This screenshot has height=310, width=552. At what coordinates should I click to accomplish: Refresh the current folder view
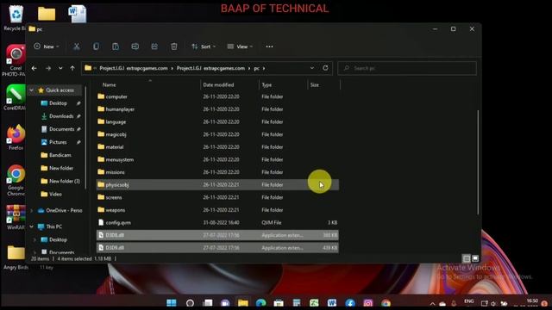coord(325,68)
